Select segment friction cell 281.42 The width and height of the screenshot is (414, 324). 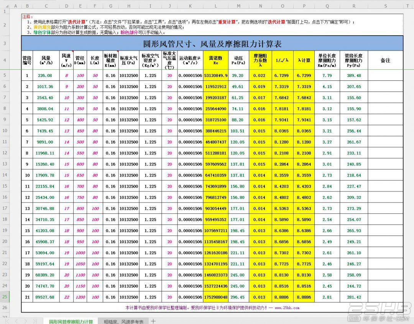354,297
